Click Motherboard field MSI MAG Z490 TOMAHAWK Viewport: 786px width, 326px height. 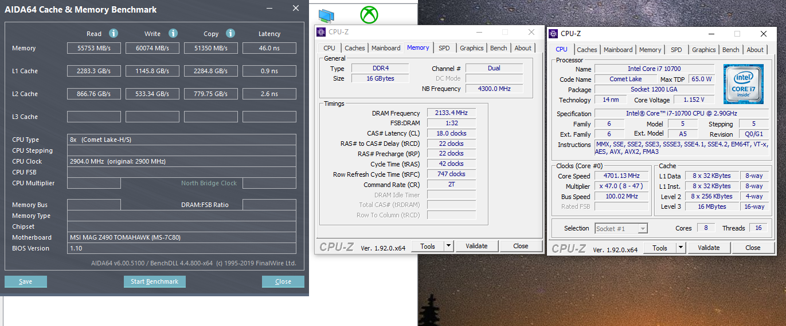point(182,237)
